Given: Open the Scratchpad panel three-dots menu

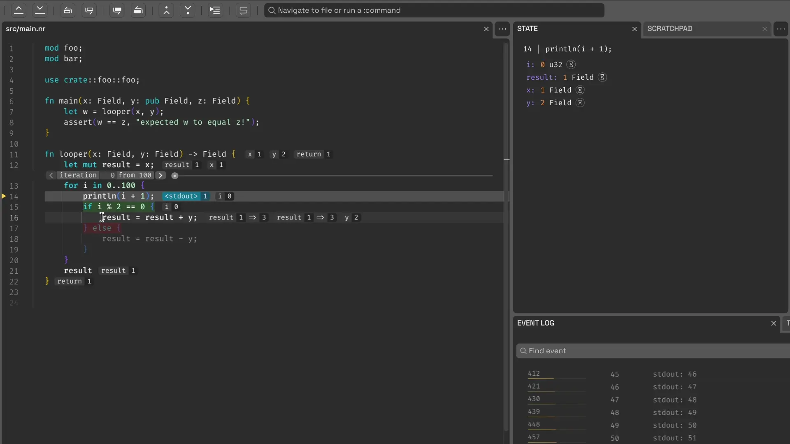Looking at the screenshot, I should click(781, 29).
